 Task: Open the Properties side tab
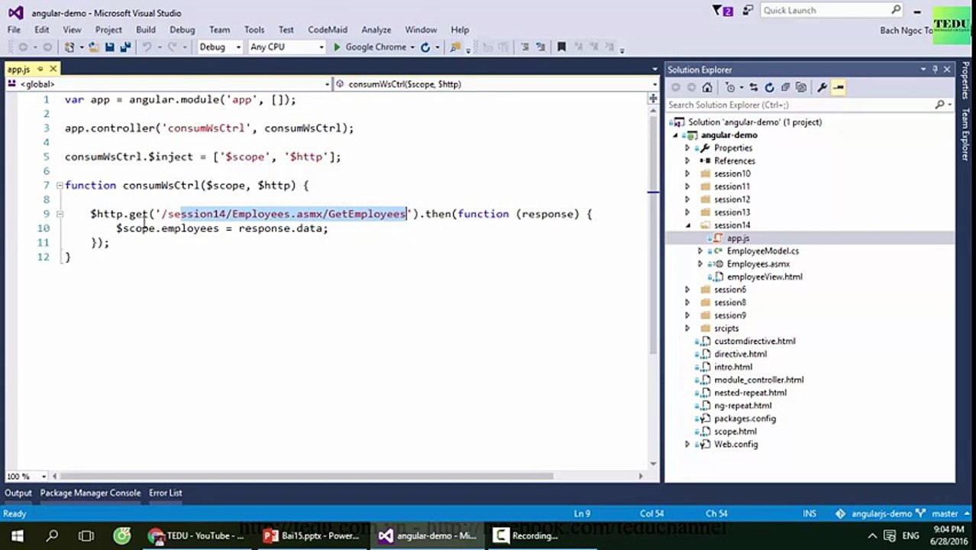965,81
